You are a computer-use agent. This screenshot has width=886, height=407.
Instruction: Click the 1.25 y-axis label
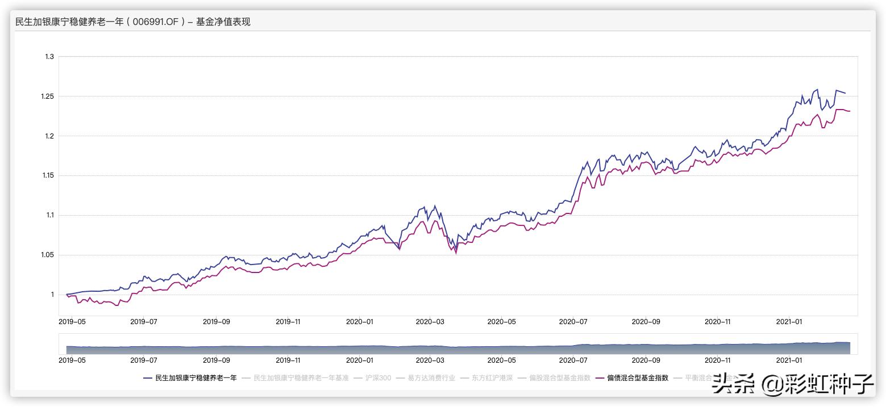[x=48, y=96]
